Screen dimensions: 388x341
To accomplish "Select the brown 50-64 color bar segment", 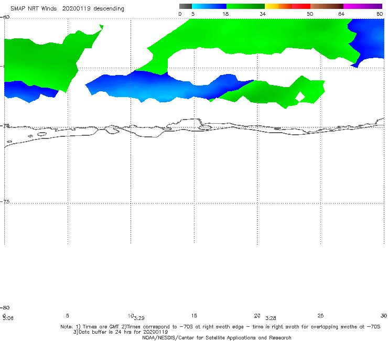I will (x=327, y=6).
